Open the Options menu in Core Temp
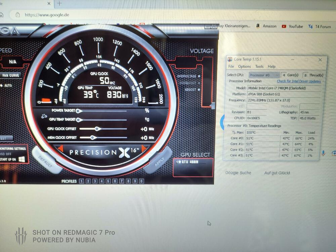336x252 pixels. pyautogui.click(x=244, y=67)
